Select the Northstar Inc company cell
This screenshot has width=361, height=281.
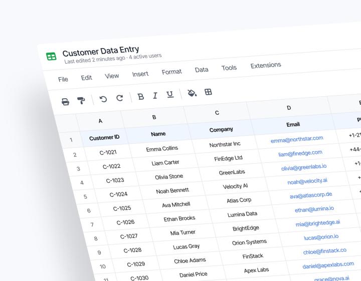click(x=225, y=144)
